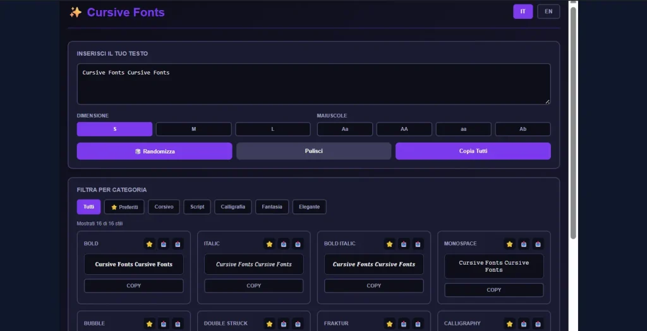The width and height of the screenshot is (647, 331).
Task: Copy the MONOSPACE styled text
Action: tap(494, 290)
